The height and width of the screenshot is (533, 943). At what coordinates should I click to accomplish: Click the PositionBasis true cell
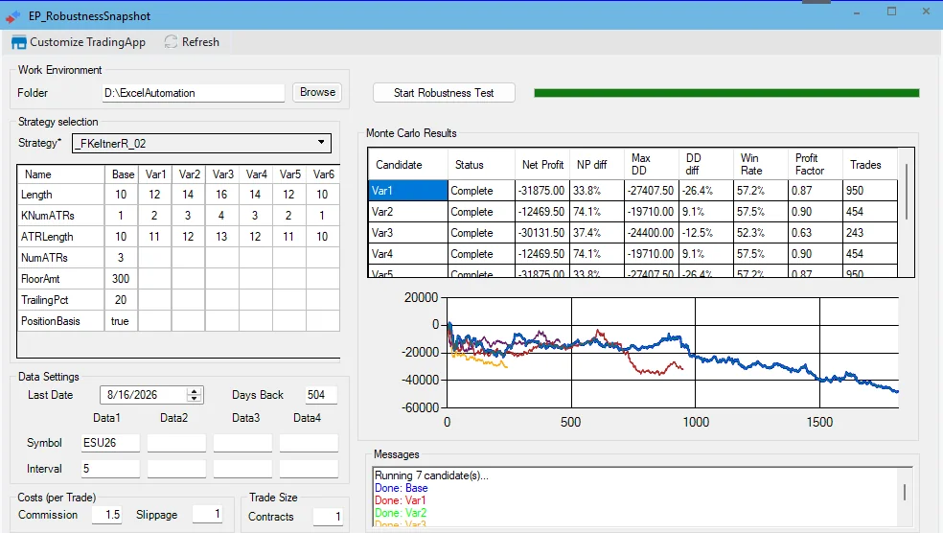[x=121, y=320]
